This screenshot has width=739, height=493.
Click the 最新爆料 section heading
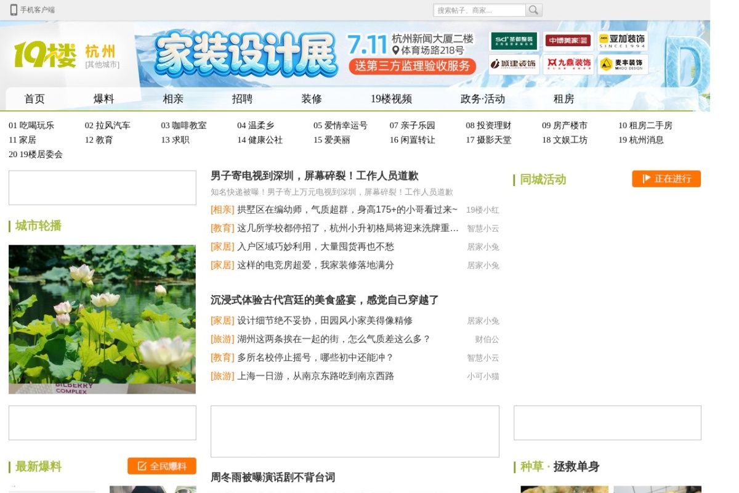coord(38,467)
